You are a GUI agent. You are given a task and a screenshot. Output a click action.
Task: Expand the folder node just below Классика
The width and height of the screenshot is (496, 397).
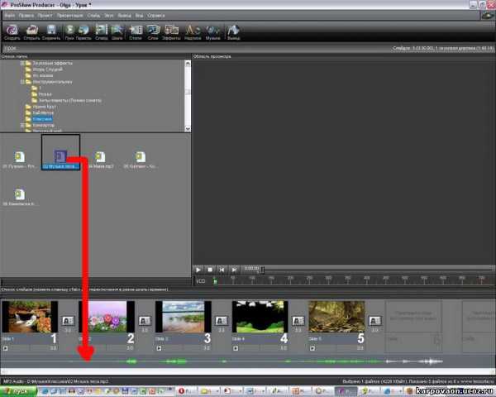[22, 125]
